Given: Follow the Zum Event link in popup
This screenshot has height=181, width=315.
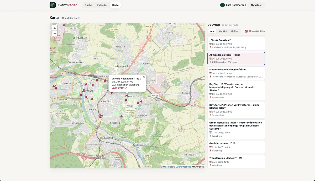Looking at the screenshot, I should [x=120, y=88].
